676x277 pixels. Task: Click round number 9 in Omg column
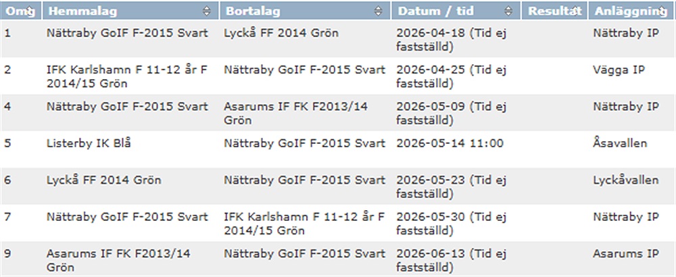[x=7, y=254]
